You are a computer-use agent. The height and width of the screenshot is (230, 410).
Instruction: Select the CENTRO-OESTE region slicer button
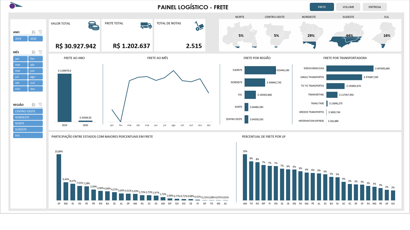click(x=28, y=111)
